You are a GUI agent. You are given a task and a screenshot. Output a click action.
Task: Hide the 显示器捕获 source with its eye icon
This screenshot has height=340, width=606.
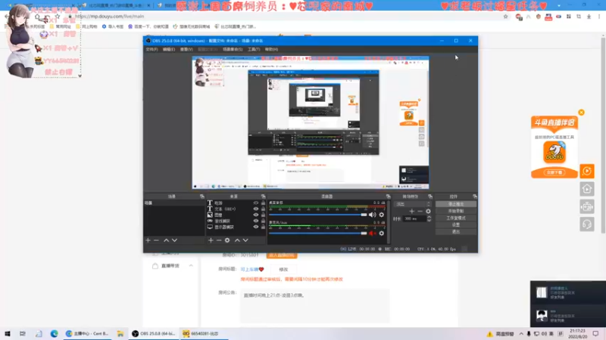(256, 227)
